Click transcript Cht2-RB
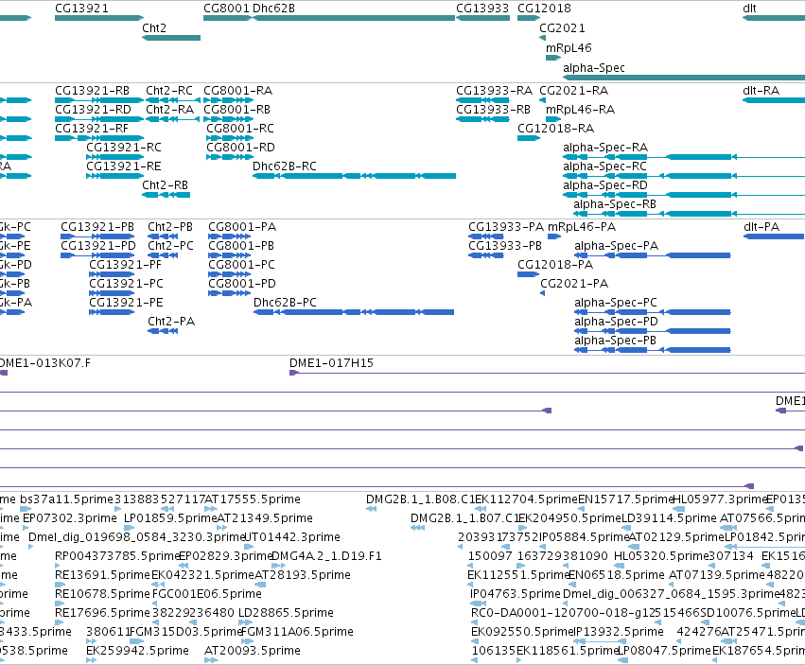Image resolution: width=805 pixels, height=665 pixels. point(166,185)
